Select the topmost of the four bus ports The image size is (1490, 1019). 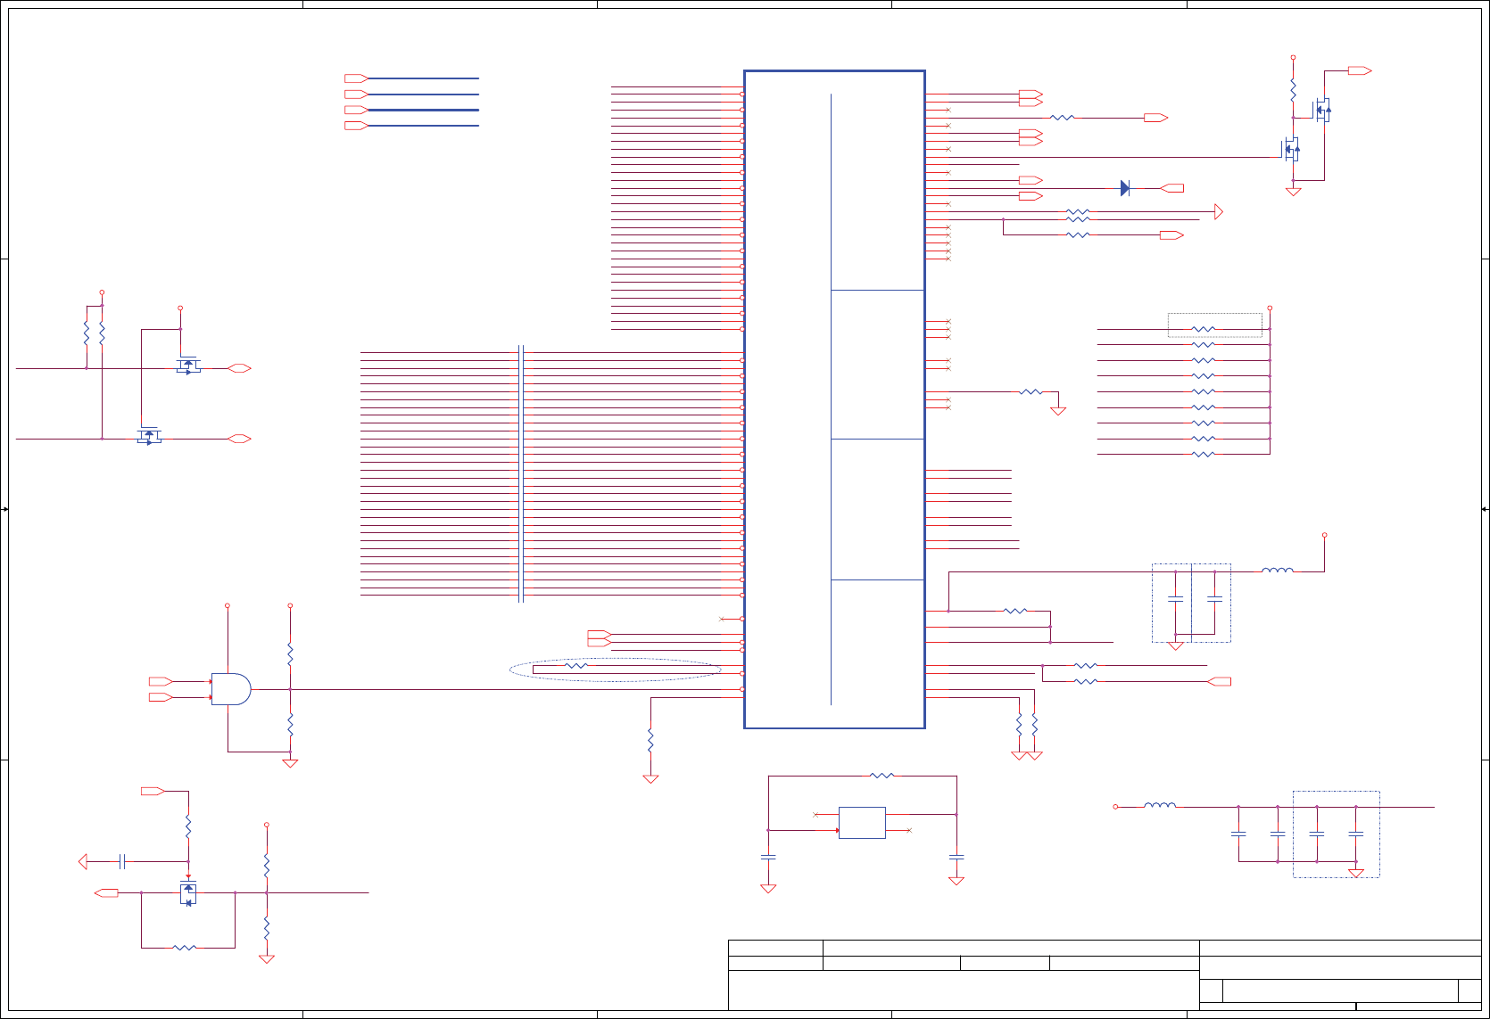point(356,78)
